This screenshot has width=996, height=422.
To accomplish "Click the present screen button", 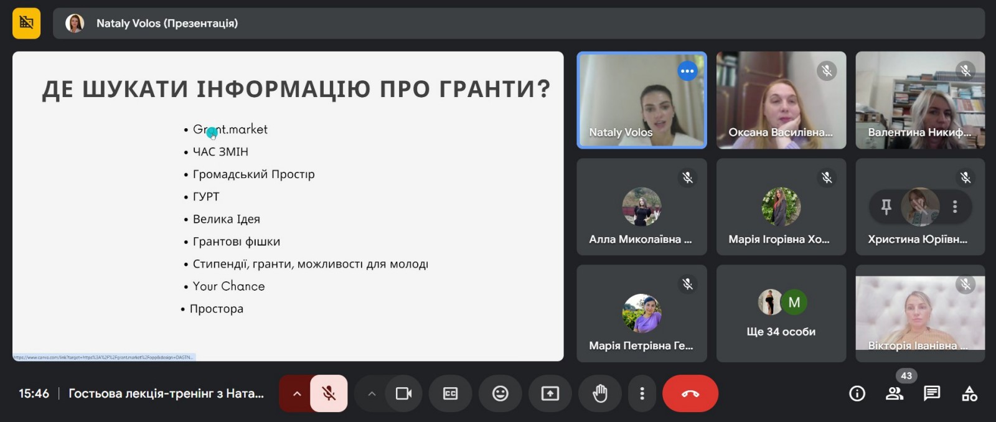I will (x=550, y=393).
